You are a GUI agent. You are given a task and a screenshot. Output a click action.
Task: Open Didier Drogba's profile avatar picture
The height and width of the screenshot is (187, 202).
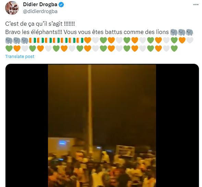(x=12, y=8)
